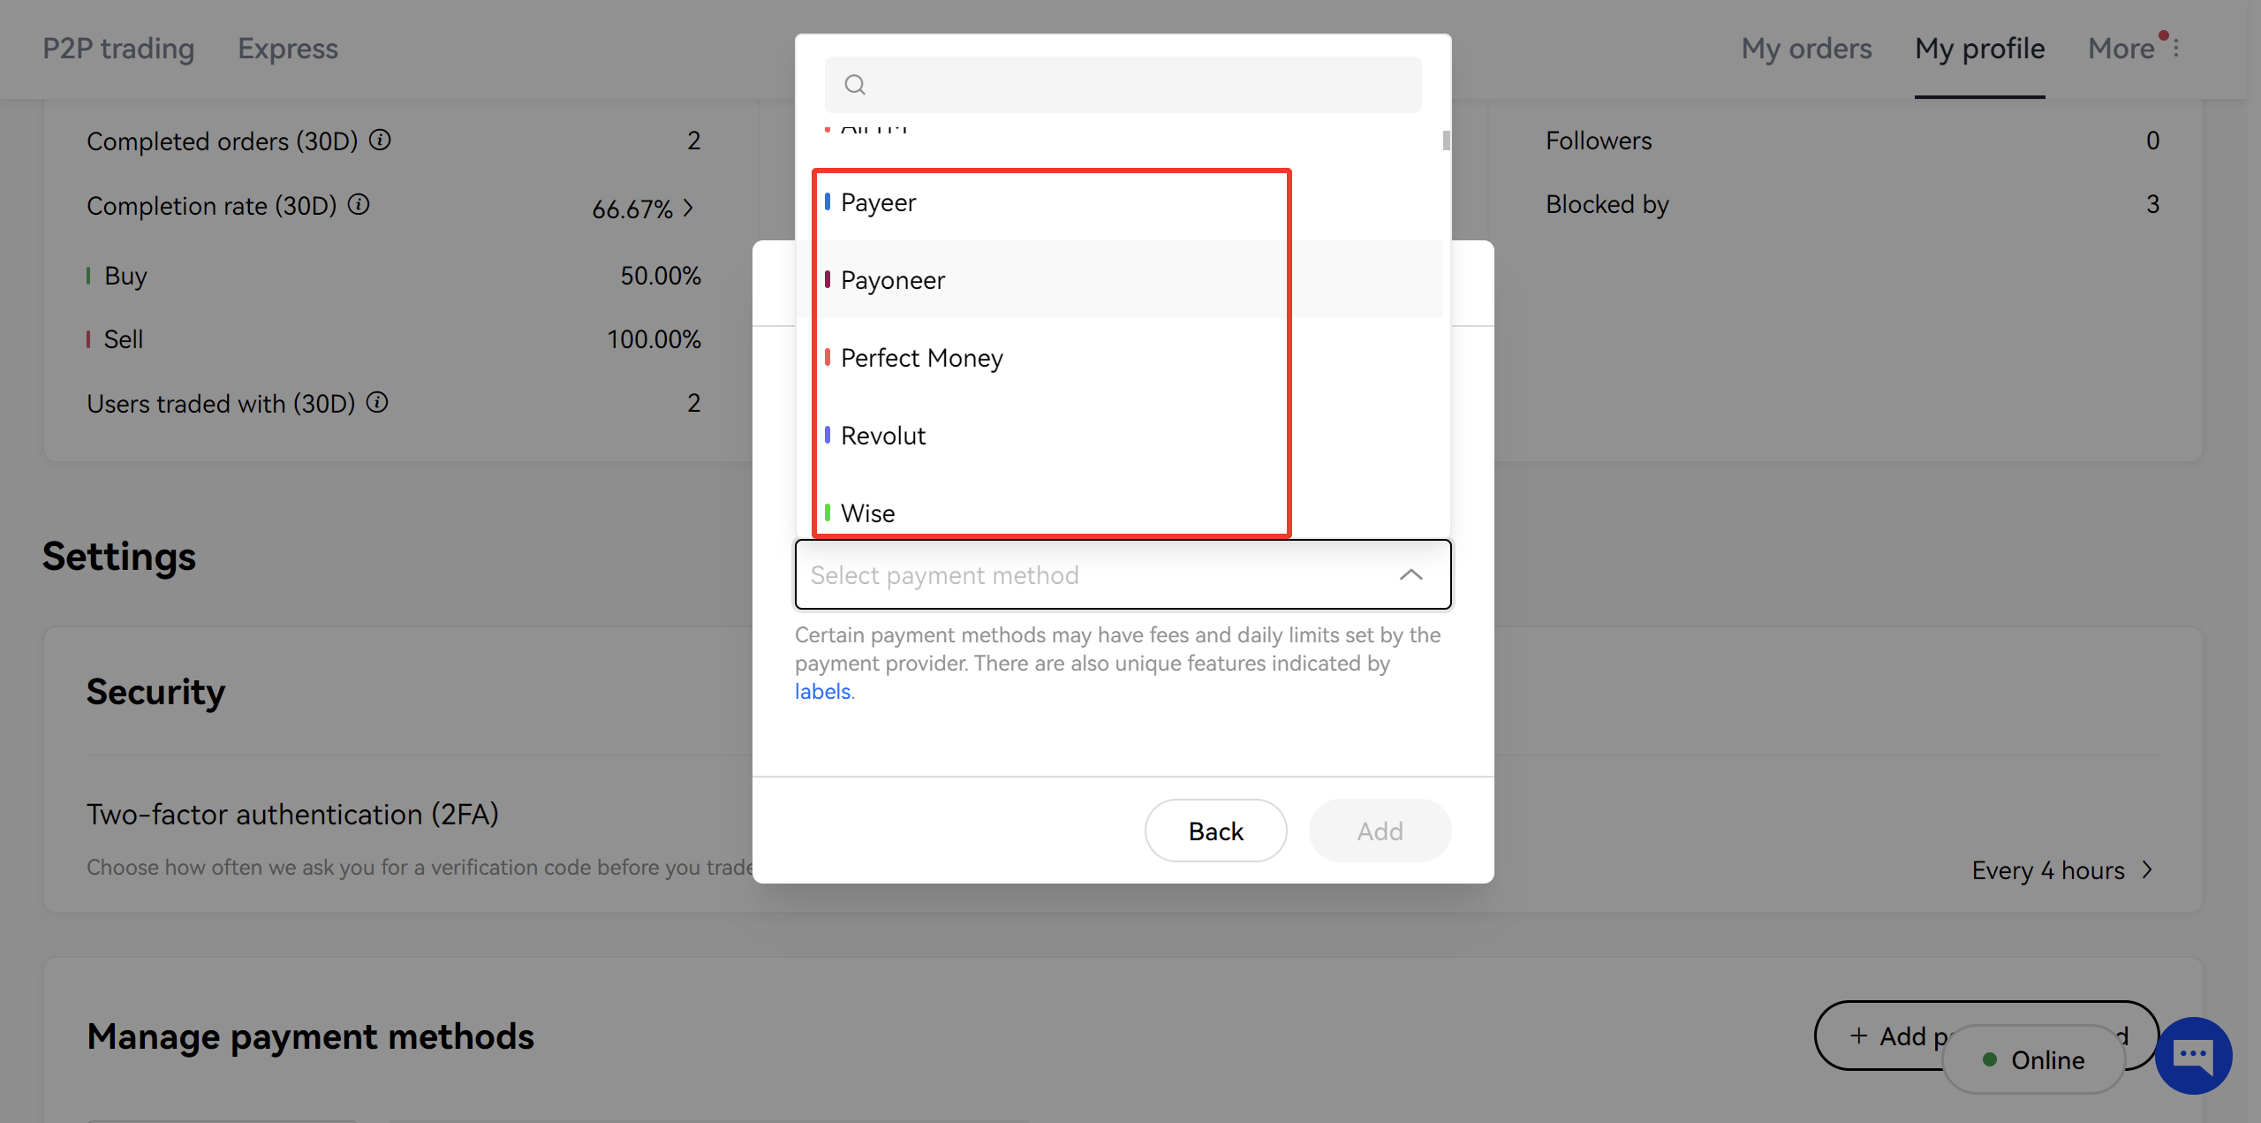Show info for Users traded with (30D)
Viewport: 2261px width, 1123px height.
click(377, 403)
